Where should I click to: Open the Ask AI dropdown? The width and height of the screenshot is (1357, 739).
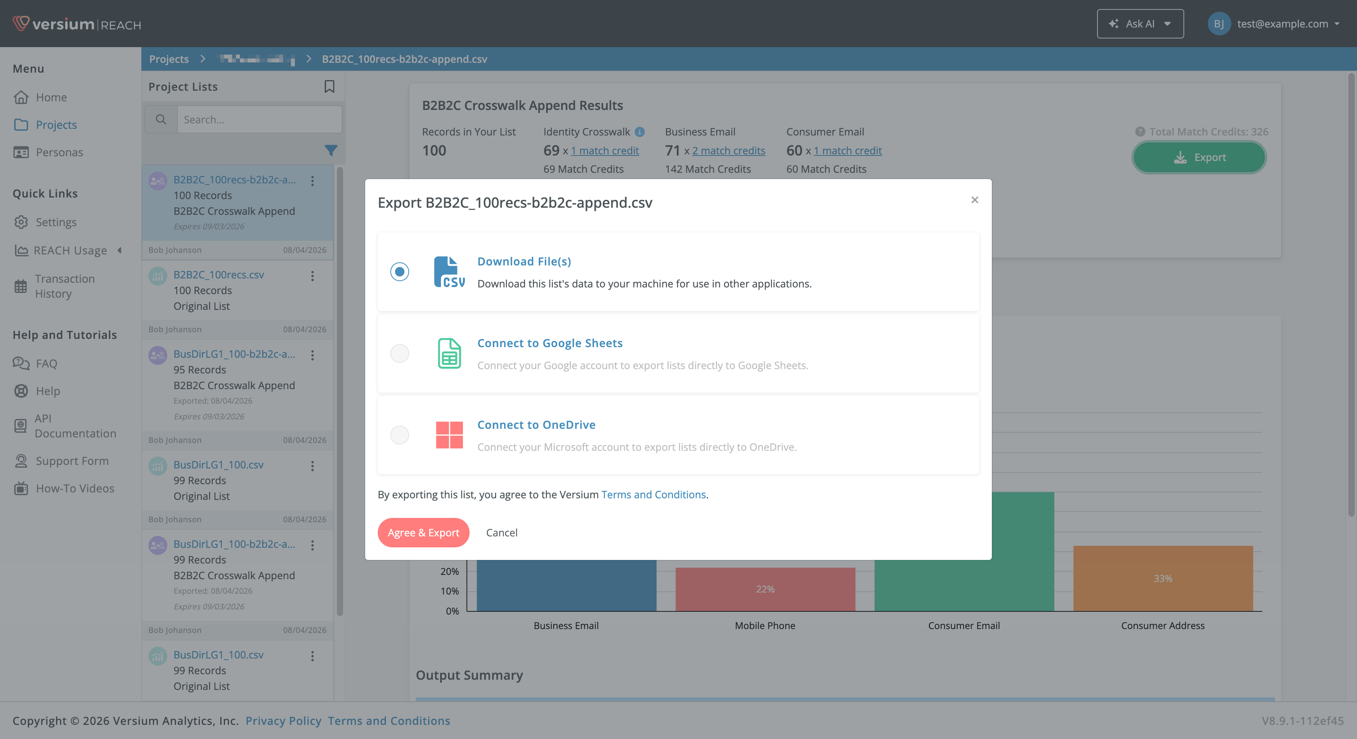click(x=1140, y=24)
